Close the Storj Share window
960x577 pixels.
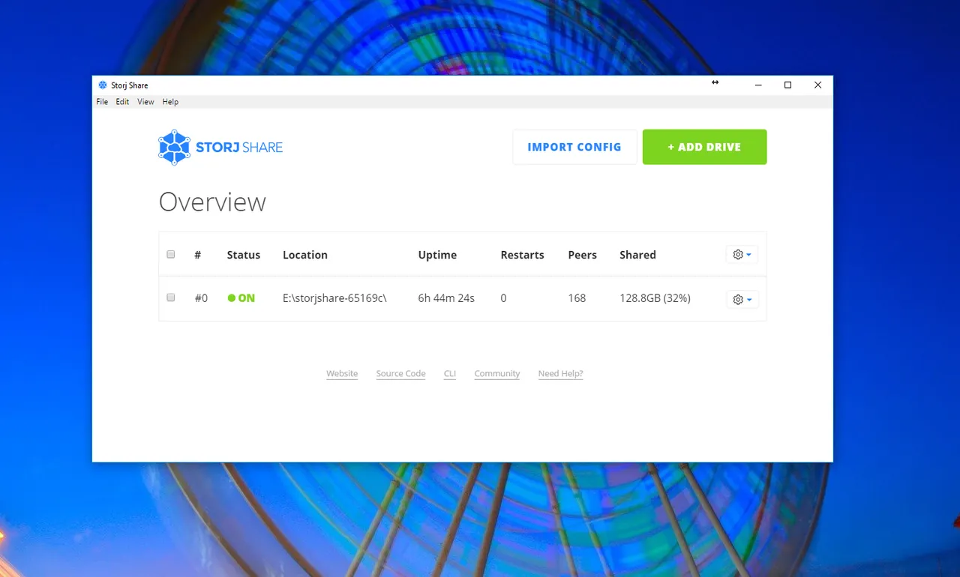tap(817, 85)
